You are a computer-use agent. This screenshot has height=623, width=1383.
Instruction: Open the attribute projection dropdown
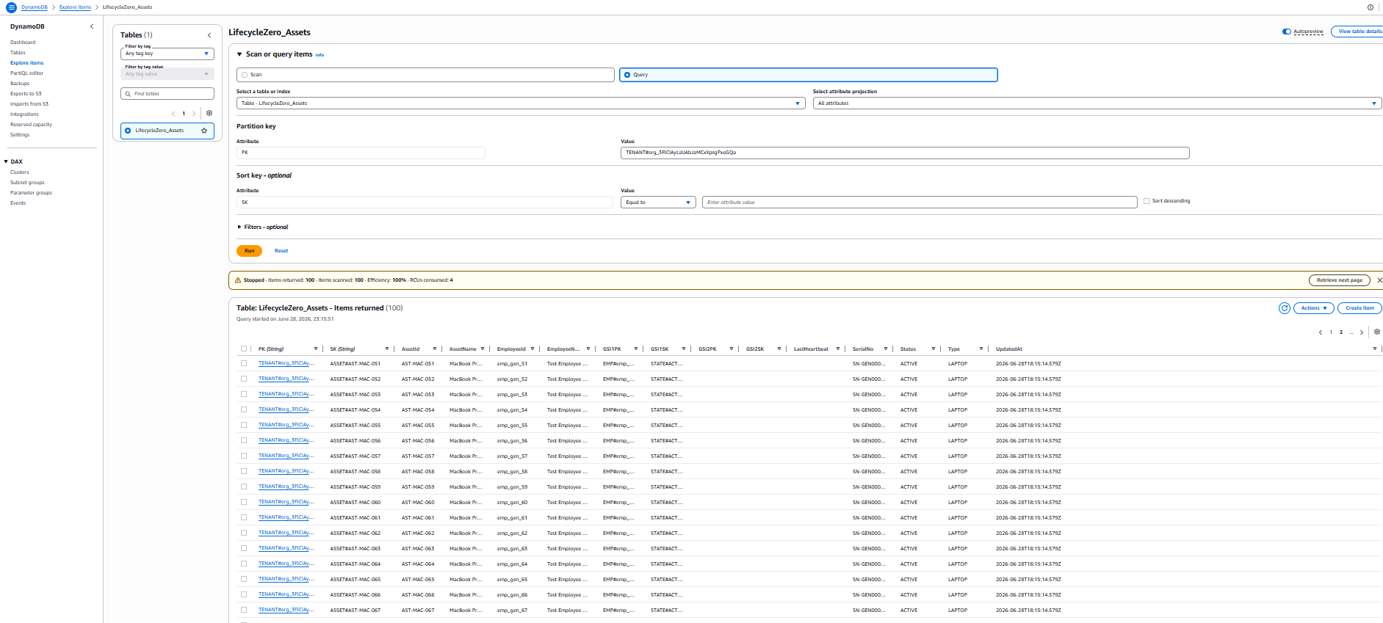click(x=1097, y=103)
